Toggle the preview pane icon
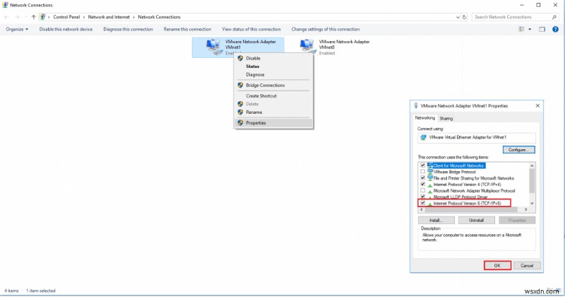 coord(542,29)
